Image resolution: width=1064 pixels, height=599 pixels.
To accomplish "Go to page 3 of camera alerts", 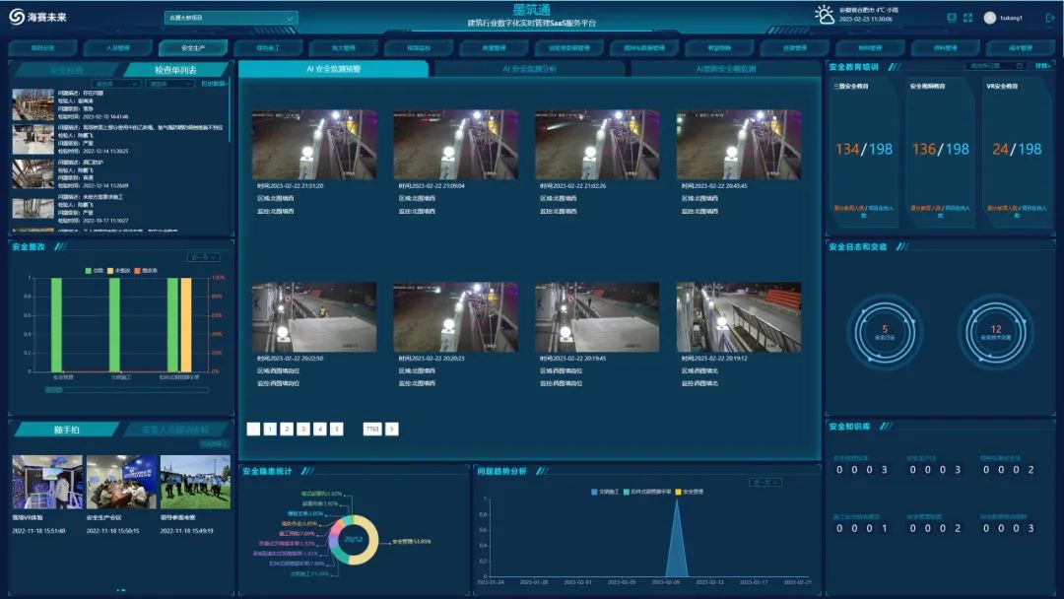I will [x=303, y=429].
